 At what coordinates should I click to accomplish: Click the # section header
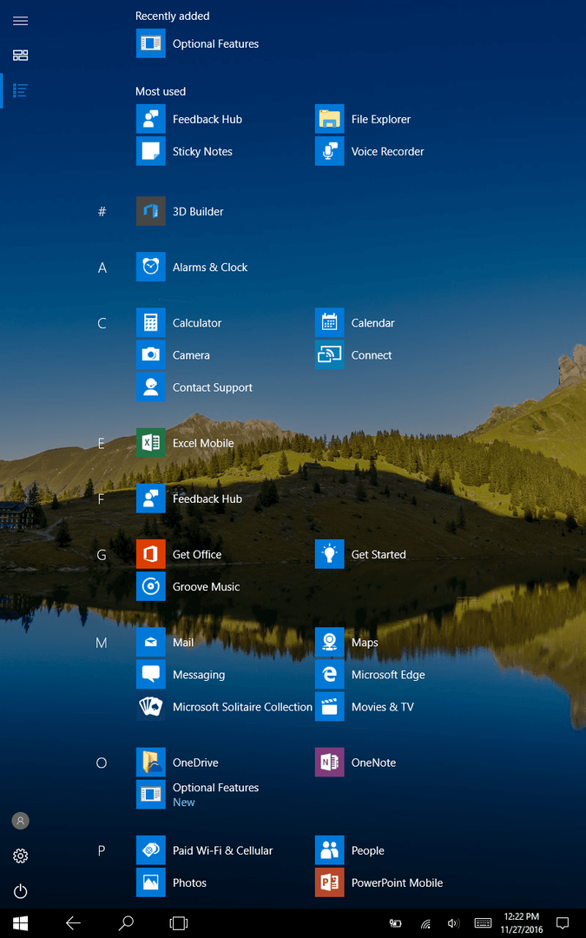click(x=102, y=211)
